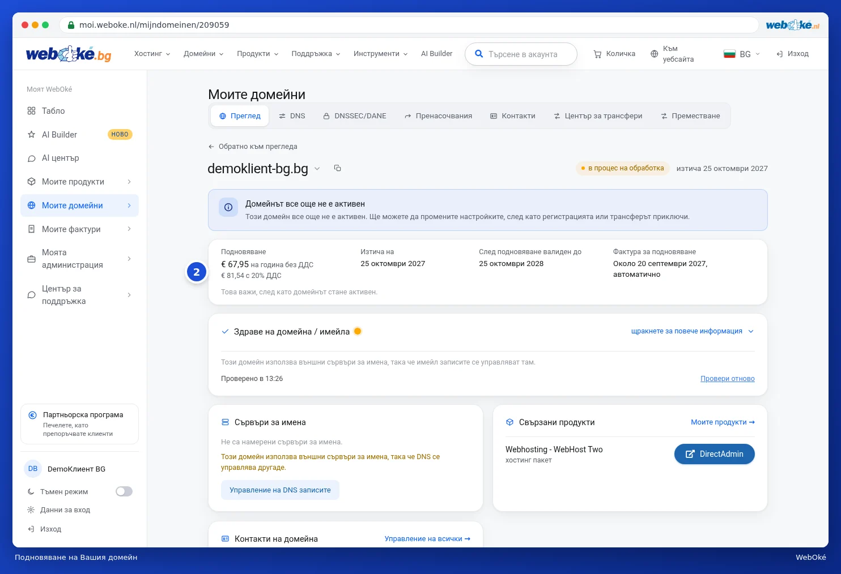
Task: Click the globe icon next to Към уебсайта
Action: (x=654, y=54)
